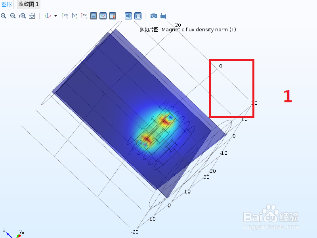
Task: Switch to the 图形 tab
Action: [x=7, y=4]
